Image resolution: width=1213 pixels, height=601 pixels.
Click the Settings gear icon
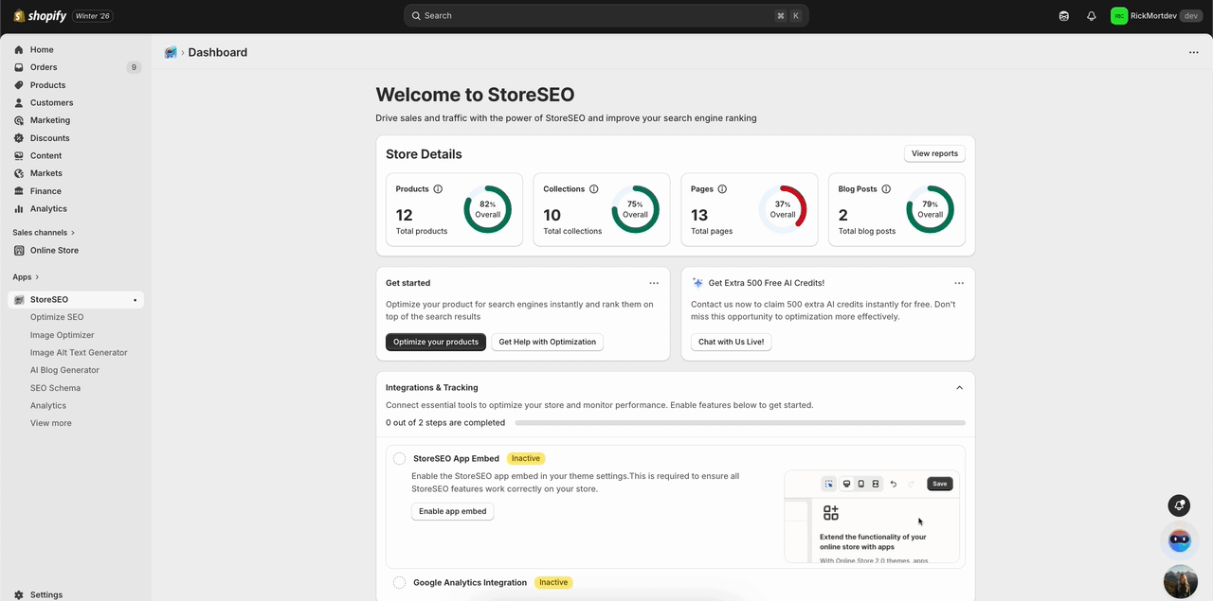(x=21, y=594)
